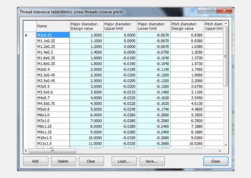251x178 pixels.
Task: Select pitch diameter cell 2.6750 for M3x0.5
Action: pyautogui.click(x=187, y=87)
